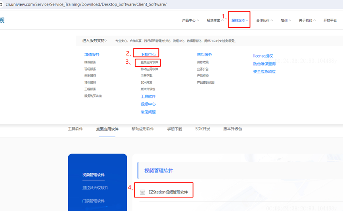Choose 定制服务 from the menu
This screenshot has height=211, width=343.
(90, 75)
